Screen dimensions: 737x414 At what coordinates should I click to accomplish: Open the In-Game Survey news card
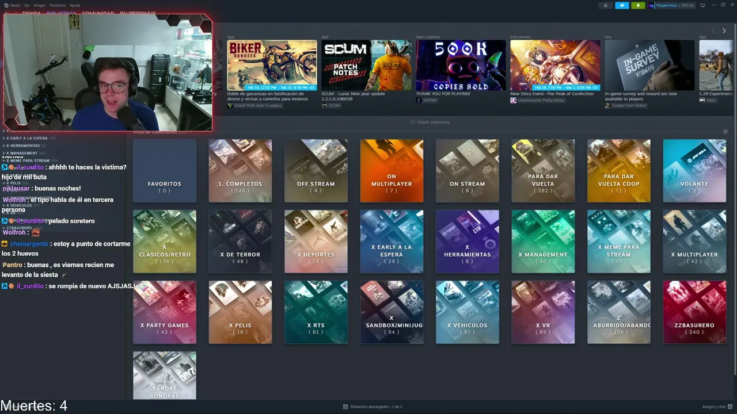(x=649, y=65)
